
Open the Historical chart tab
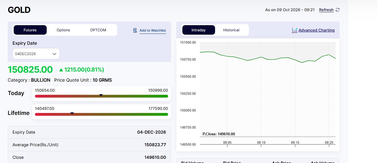[x=231, y=30]
